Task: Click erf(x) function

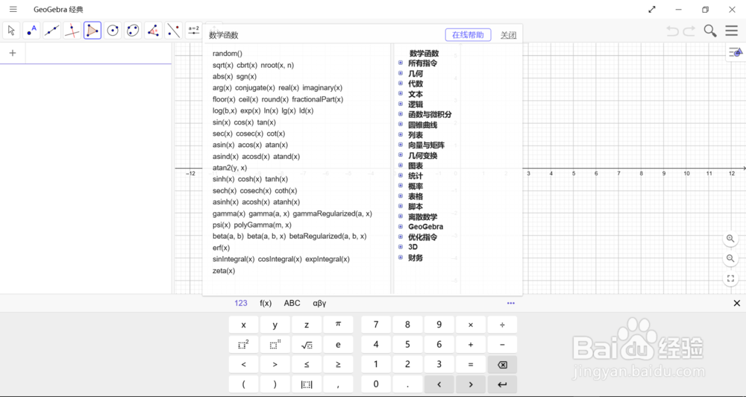Action: (x=222, y=248)
